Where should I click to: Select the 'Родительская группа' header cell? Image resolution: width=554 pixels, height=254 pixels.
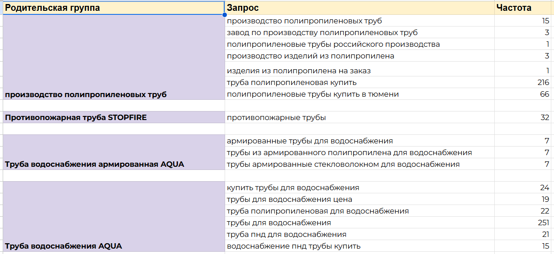[x=112, y=8]
